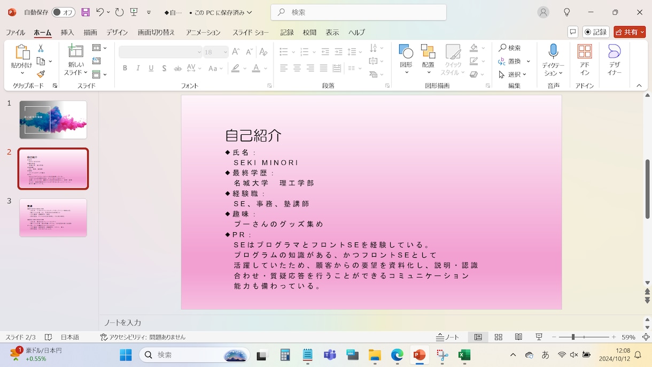Click the title bar search box

[359, 12]
